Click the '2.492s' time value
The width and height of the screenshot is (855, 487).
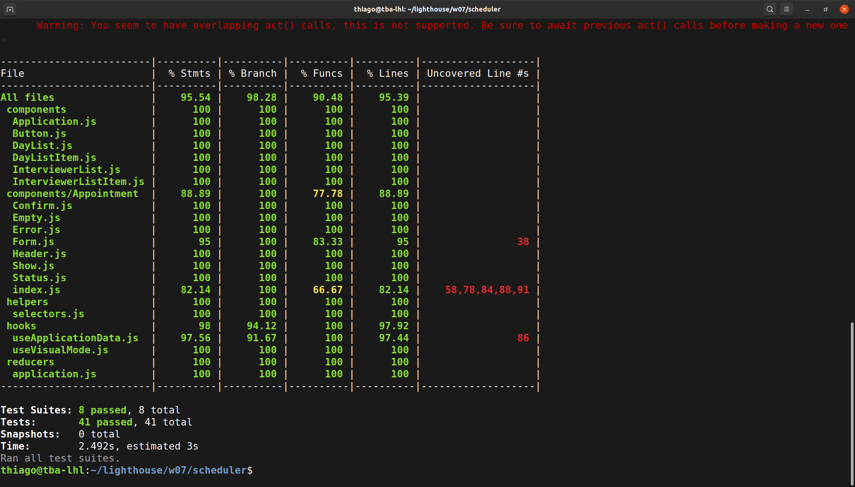pyautogui.click(x=97, y=446)
